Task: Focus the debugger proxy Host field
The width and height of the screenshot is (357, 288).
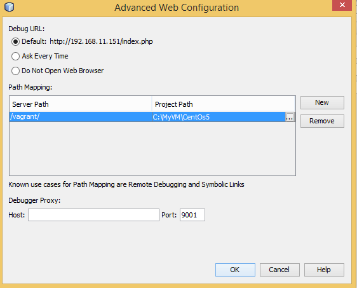Action: pos(93,215)
